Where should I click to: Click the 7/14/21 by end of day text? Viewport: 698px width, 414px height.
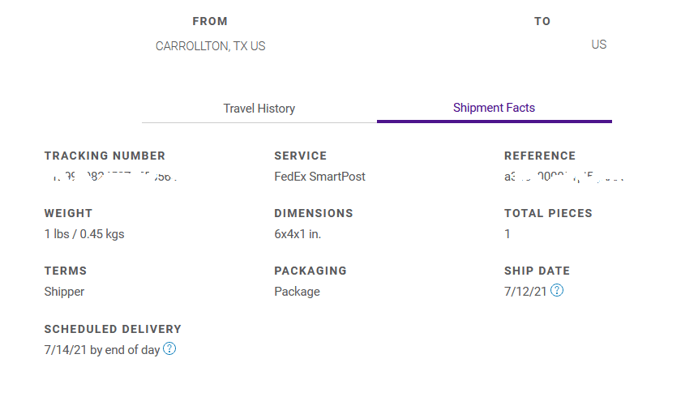pos(101,350)
